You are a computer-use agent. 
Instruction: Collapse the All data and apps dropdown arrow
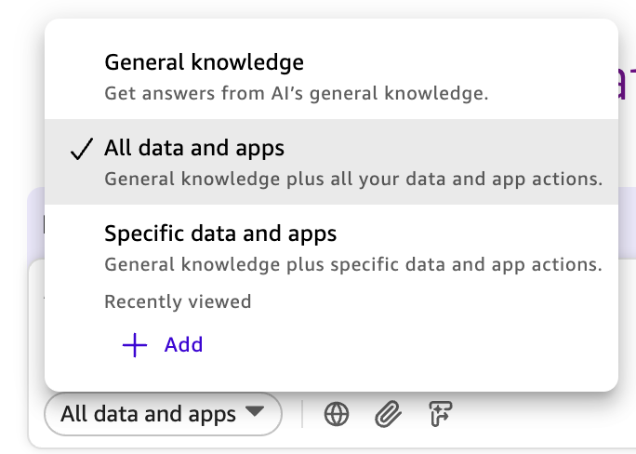click(x=254, y=412)
